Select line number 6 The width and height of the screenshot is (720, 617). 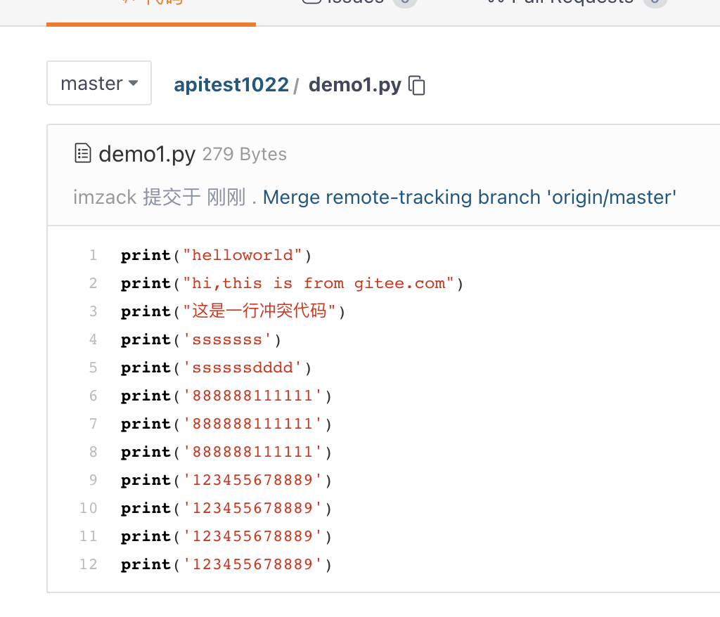[94, 395]
